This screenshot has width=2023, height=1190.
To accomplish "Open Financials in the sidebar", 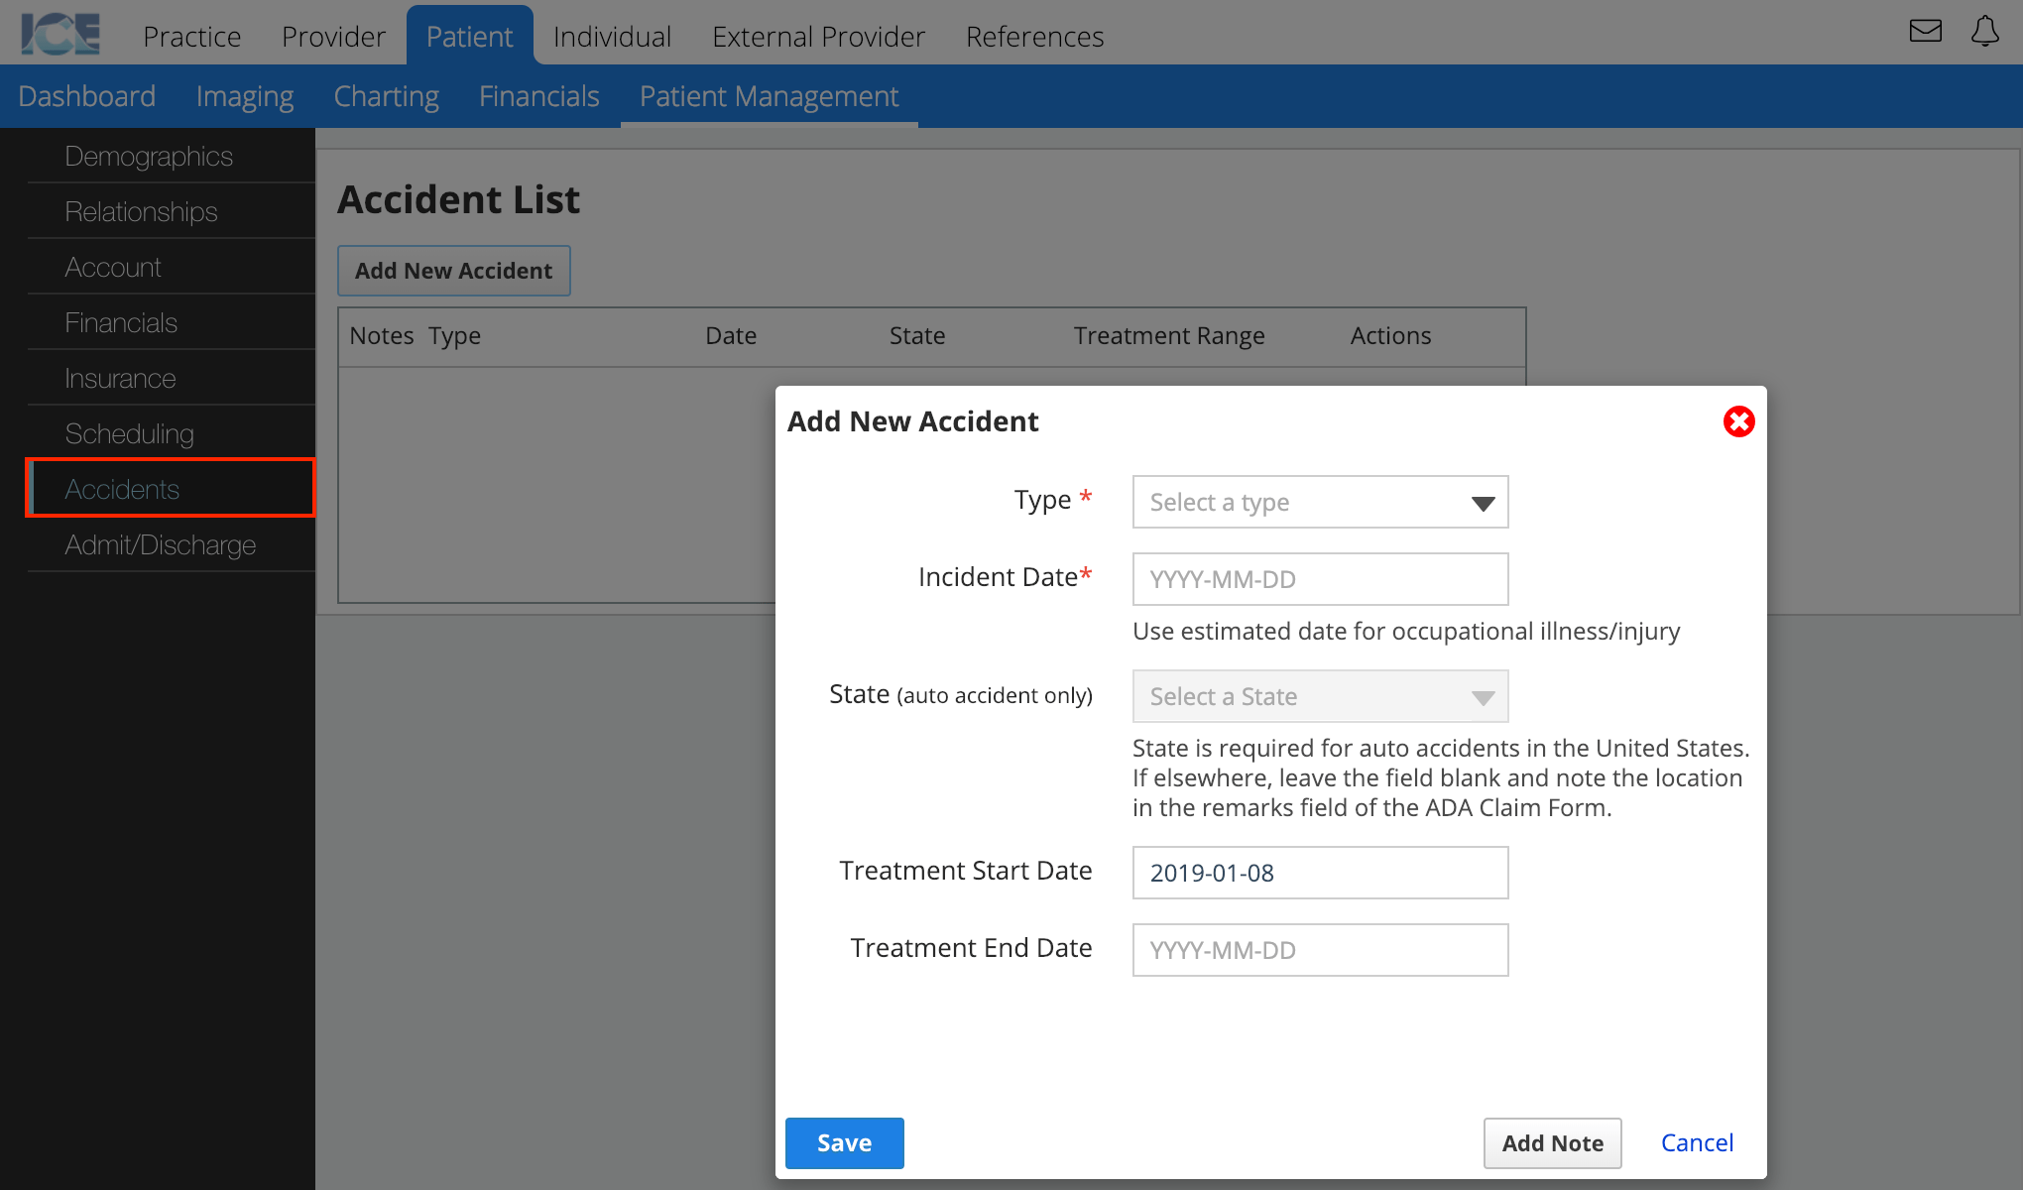I will pyautogui.click(x=171, y=322).
